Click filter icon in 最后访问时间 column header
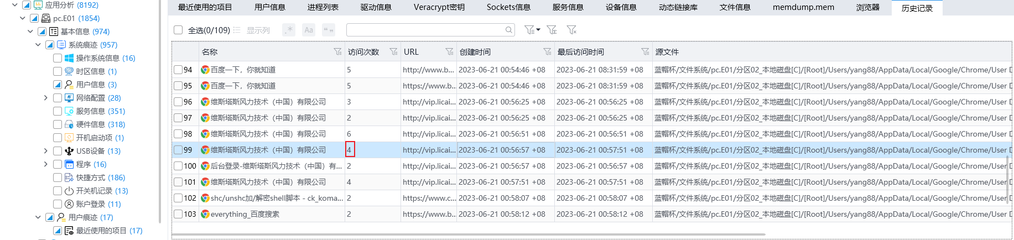The height and width of the screenshot is (240, 1014). (x=645, y=52)
